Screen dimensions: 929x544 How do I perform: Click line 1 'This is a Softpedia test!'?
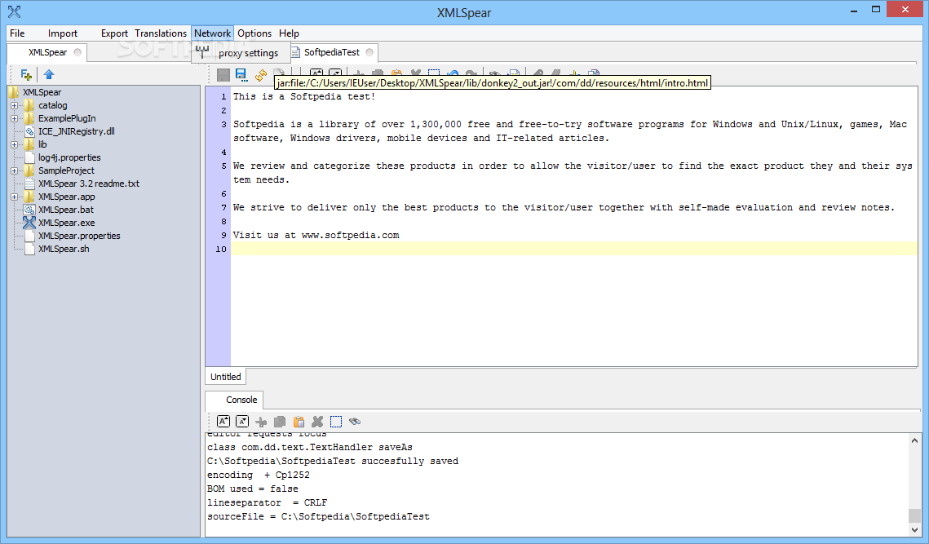[x=304, y=96]
